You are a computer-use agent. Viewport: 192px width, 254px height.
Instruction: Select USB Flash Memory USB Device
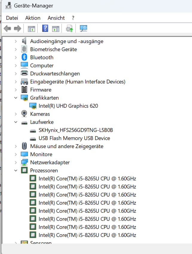pyautogui.click(x=74, y=138)
